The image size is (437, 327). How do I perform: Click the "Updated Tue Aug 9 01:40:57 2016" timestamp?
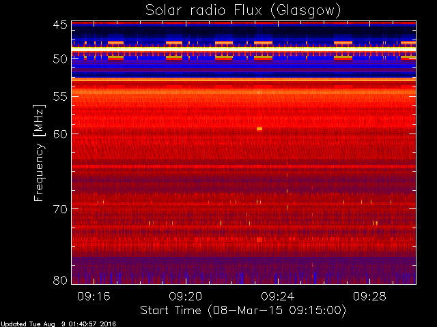coord(59,324)
